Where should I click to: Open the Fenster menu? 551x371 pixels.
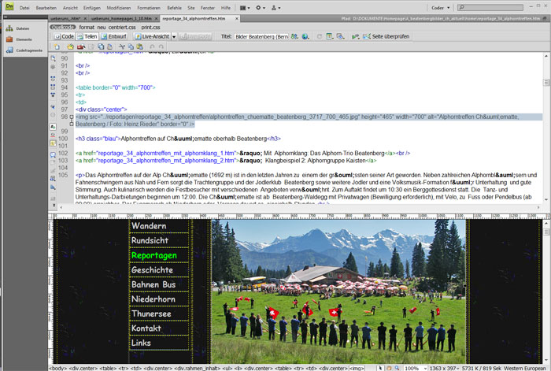point(208,8)
